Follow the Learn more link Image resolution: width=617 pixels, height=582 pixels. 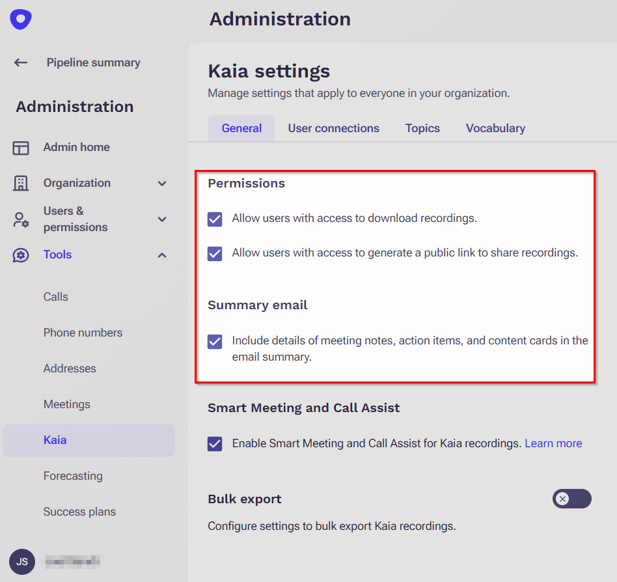[553, 443]
